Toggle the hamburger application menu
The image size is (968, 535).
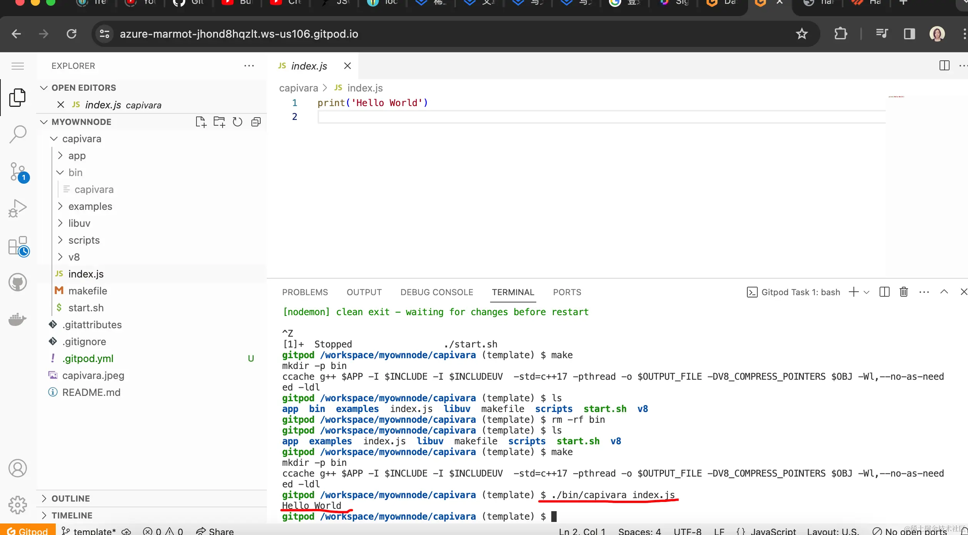click(18, 66)
